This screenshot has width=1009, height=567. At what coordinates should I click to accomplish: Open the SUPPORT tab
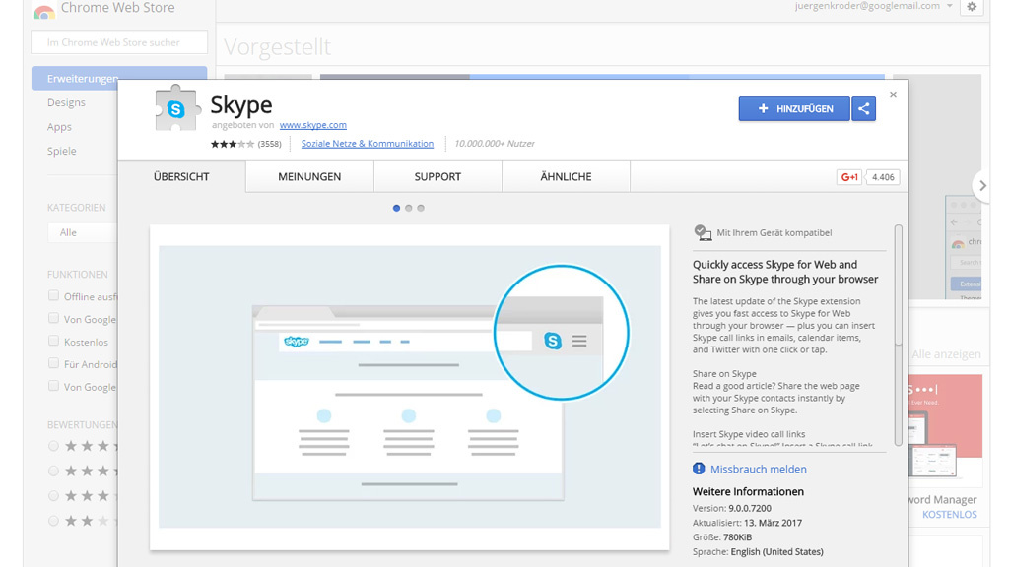pos(437,177)
